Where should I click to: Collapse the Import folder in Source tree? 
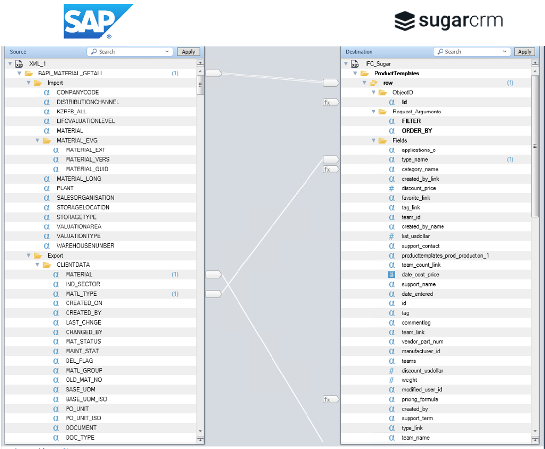(28, 82)
